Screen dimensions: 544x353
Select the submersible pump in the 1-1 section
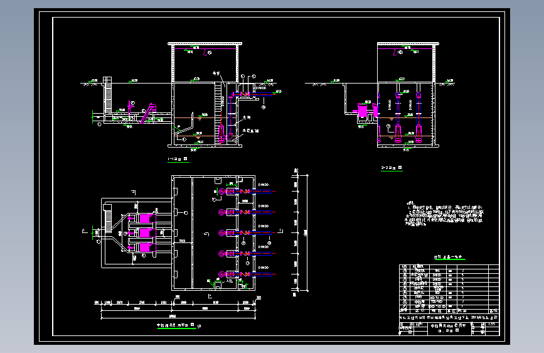coord(221,134)
